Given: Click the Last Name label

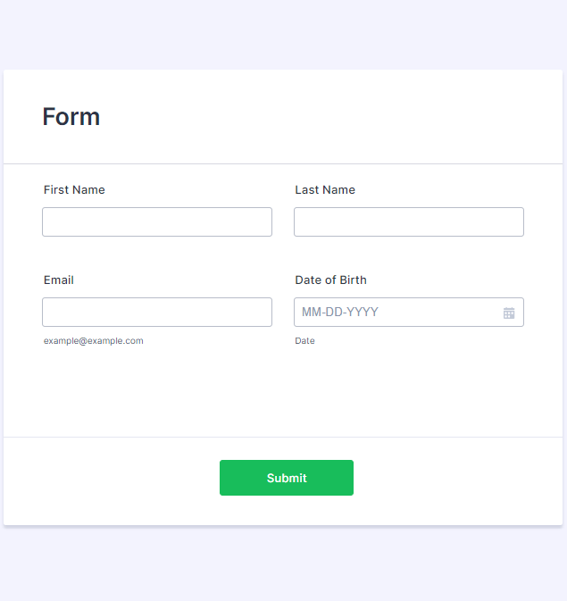Looking at the screenshot, I should coord(325,189).
